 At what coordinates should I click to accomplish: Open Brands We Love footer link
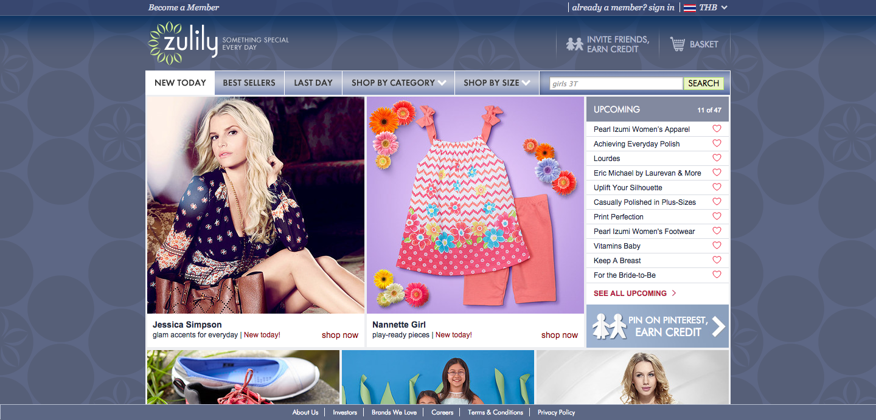(x=394, y=412)
